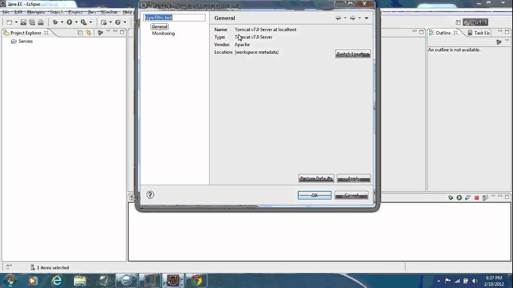
Task: Open Internet Explorer from the taskbar
Action: (57, 280)
